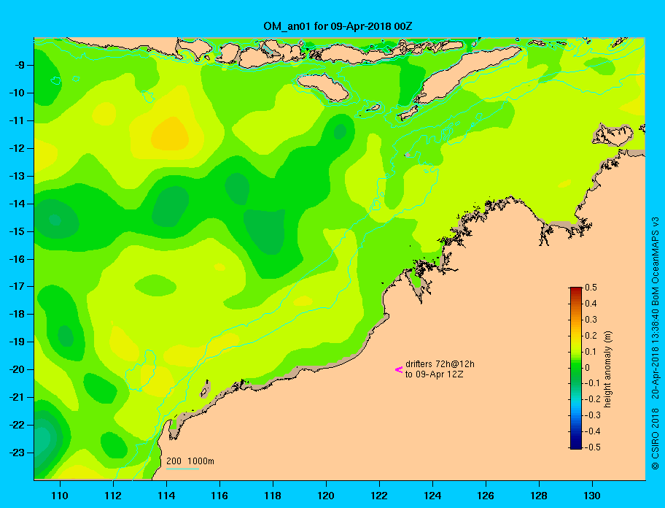Click the 112 longitude axis label
665x508 pixels.
tap(113, 496)
